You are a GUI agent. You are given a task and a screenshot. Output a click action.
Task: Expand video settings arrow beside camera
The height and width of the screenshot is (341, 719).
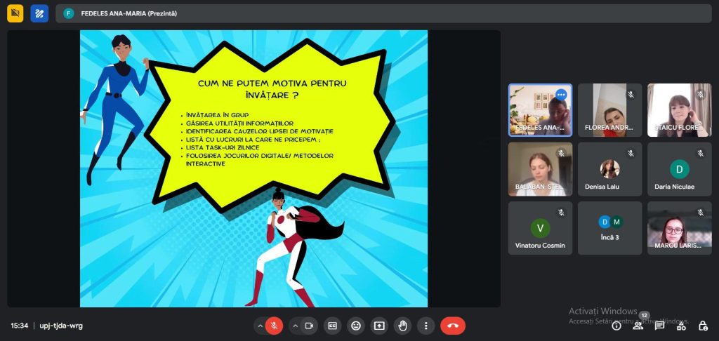pyautogui.click(x=294, y=326)
